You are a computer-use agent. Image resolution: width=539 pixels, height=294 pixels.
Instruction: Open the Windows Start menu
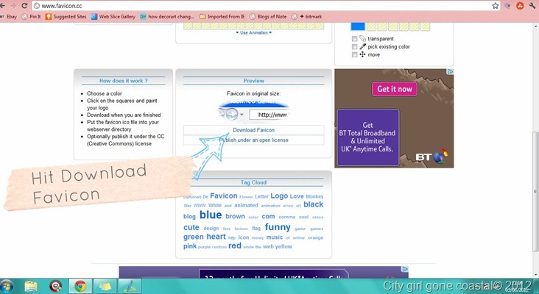(x=7, y=286)
